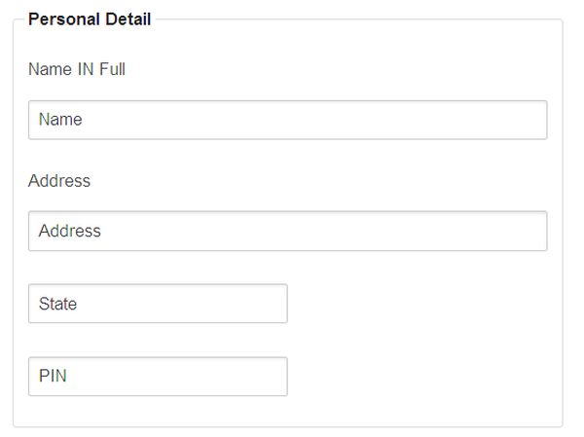Click the PIN placeholder text

click(x=53, y=377)
